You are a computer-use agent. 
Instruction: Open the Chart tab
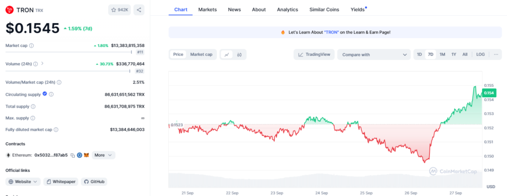tap(181, 9)
